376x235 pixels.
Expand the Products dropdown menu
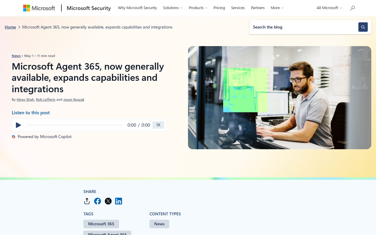(x=198, y=8)
